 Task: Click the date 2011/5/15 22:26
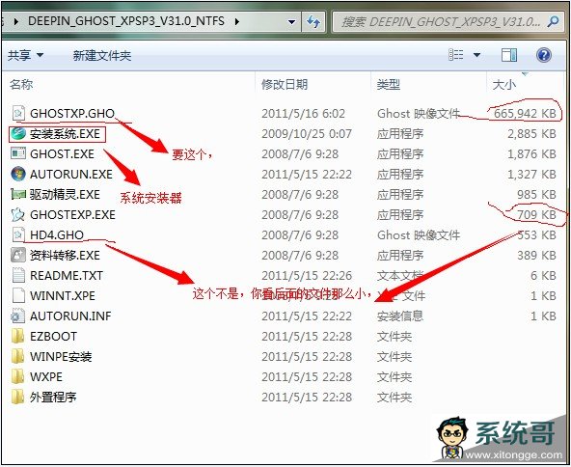tap(307, 275)
